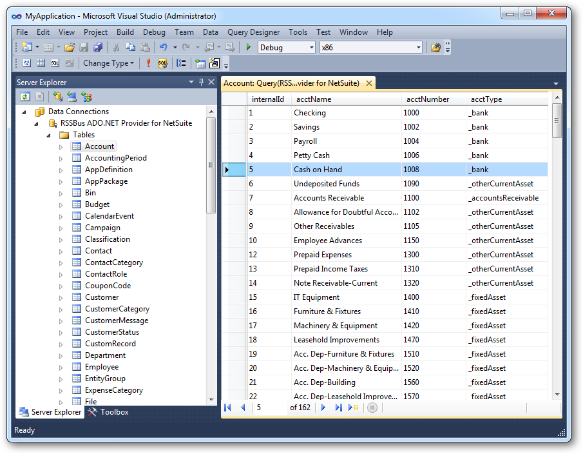Image resolution: width=583 pixels, height=454 pixels.
Task: Switch to the Toolbox tab
Action: point(108,412)
